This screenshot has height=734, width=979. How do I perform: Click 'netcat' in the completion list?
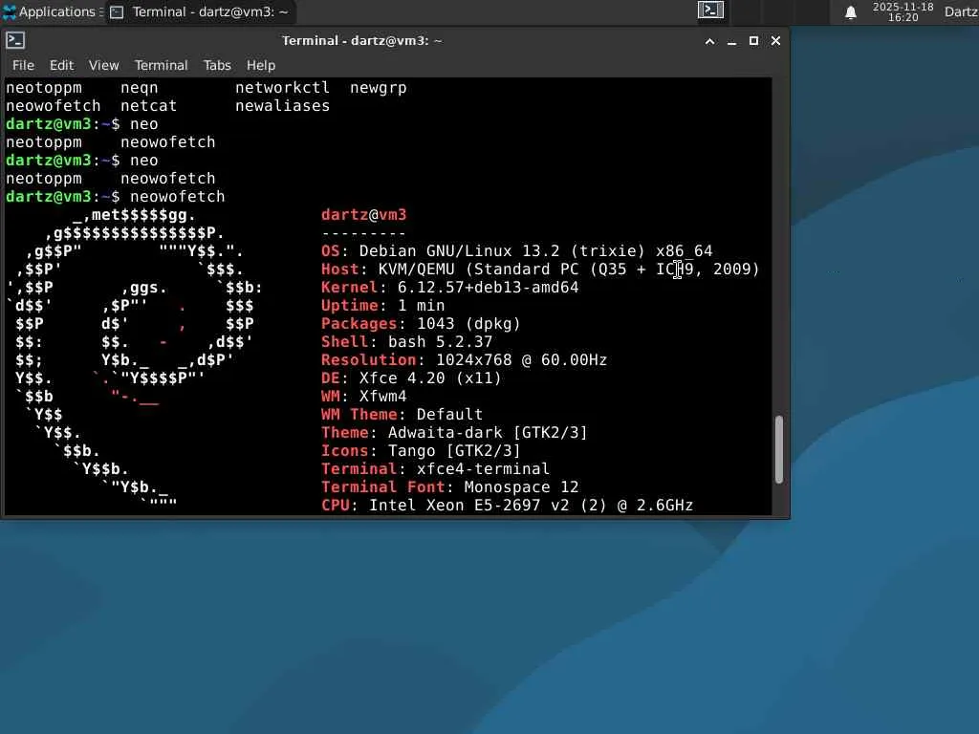pyautogui.click(x=148, y=106)
